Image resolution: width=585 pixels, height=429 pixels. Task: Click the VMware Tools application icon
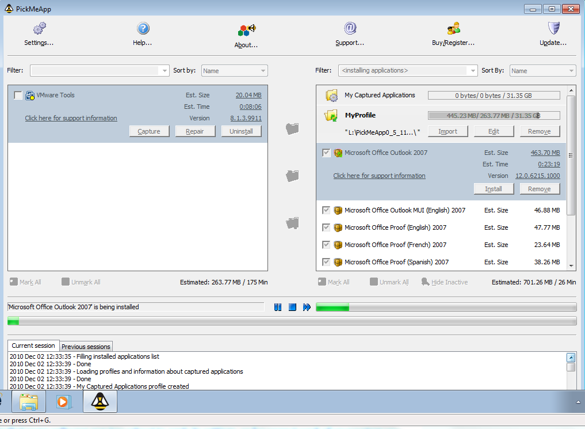pyautogui.click(x=30, y=96)
